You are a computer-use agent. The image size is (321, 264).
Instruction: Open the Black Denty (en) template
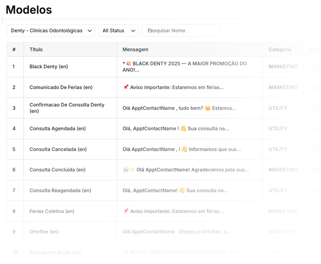tap(49, 67)
